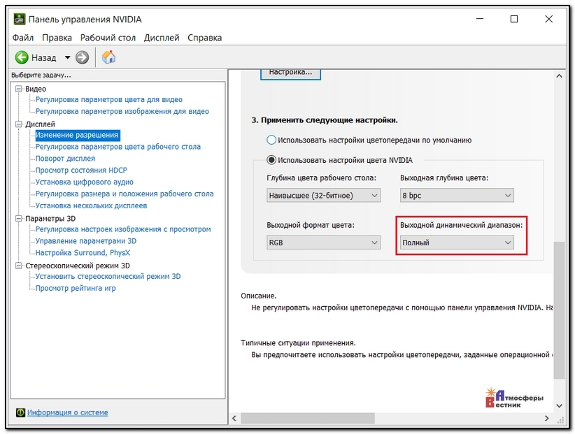Open Регулировка размера и положения рабочего стола

[x=125, y=194]
